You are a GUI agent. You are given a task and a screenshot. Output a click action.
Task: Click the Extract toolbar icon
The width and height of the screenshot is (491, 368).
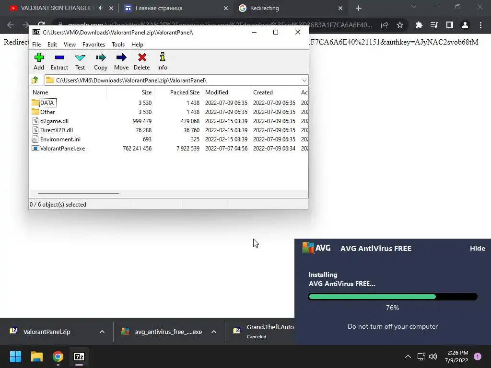pyautogui.click(x=59, y=61)
